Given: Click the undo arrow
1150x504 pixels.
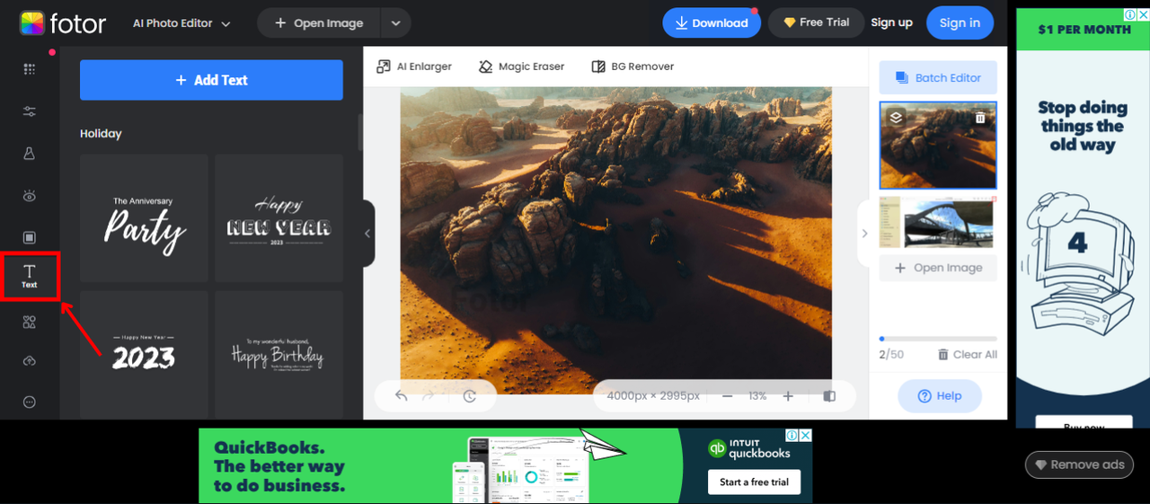Looking at the screenshot, I should (401, 395).
